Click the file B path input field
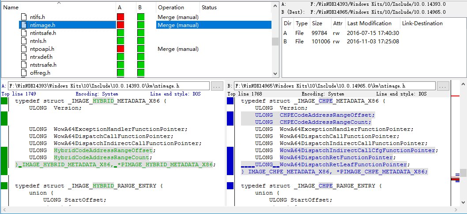 pos(335,86)
